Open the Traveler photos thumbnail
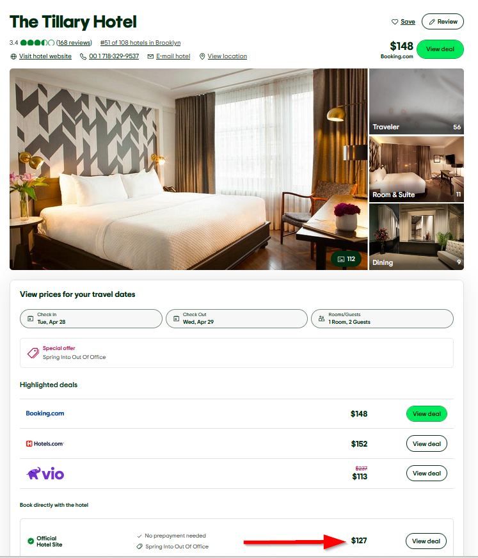The image size is (478, 558). pyautogui.click(x=417, y=101)
